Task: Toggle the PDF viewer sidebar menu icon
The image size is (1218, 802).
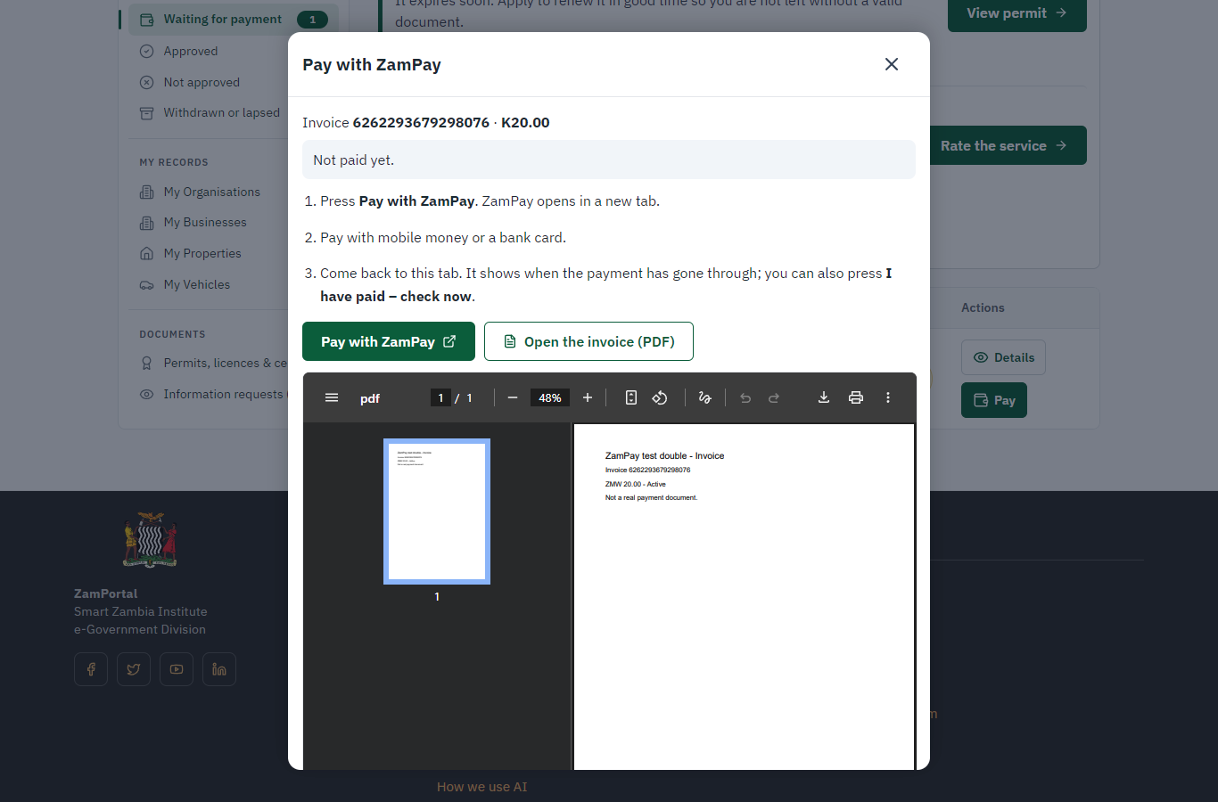Action: [x=332, y=397]
